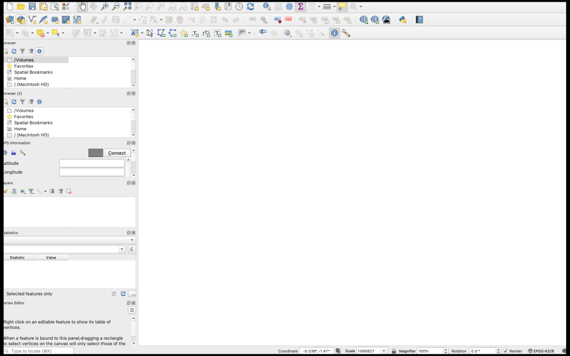Select Spatial Bookmarks in the first Browser panel
The width and height of the screenshot is (570, 356).
click(x=33, y=72)
